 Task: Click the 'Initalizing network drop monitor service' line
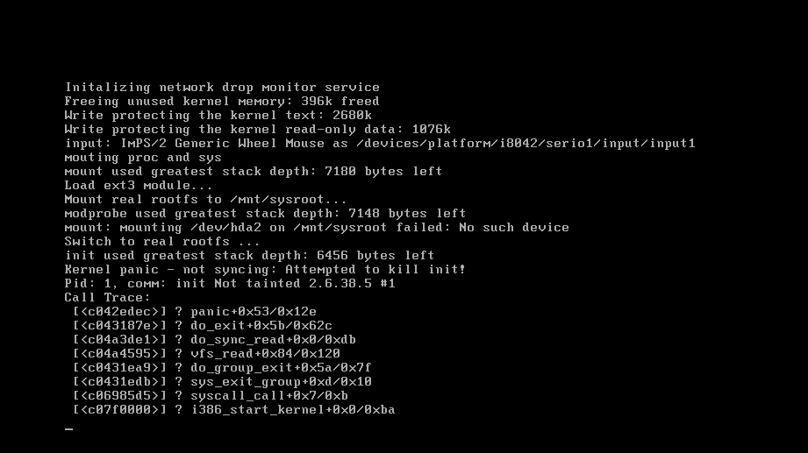click(222, 87)
